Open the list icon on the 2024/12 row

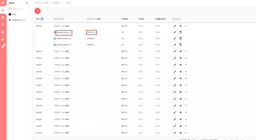point(180,51)
